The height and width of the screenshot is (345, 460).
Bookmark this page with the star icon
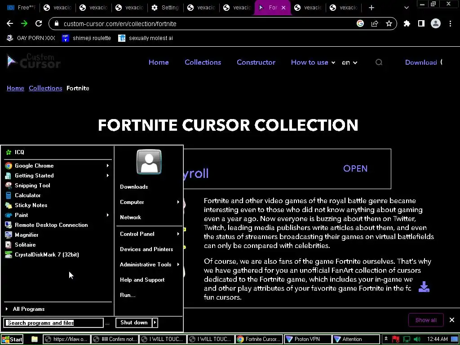[389, 24]
